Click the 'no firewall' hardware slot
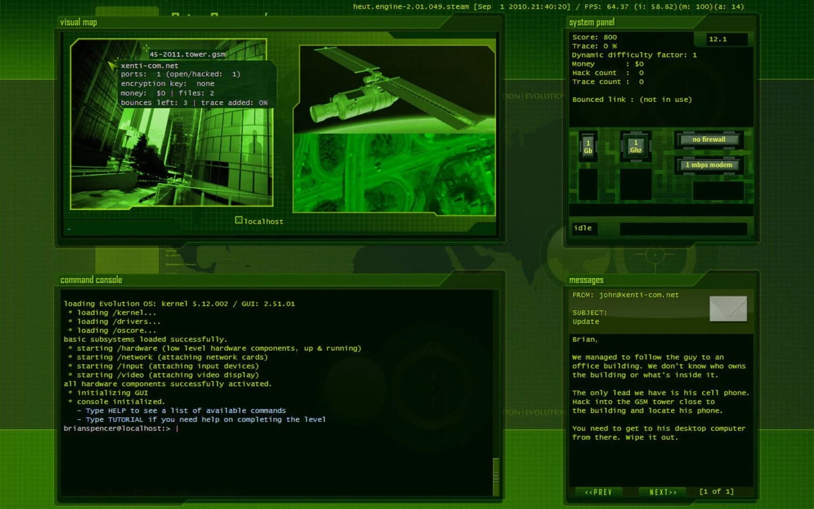 [708, 140]
